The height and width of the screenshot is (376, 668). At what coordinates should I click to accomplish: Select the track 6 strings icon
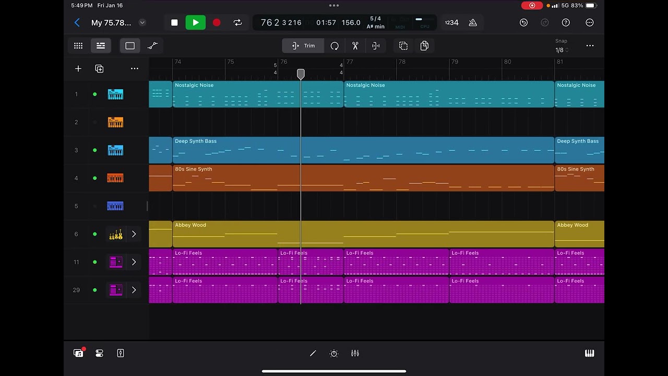click(116, 234)
